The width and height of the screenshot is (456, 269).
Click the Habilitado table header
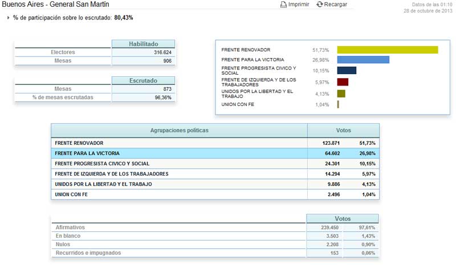click(x=143, y=44)
